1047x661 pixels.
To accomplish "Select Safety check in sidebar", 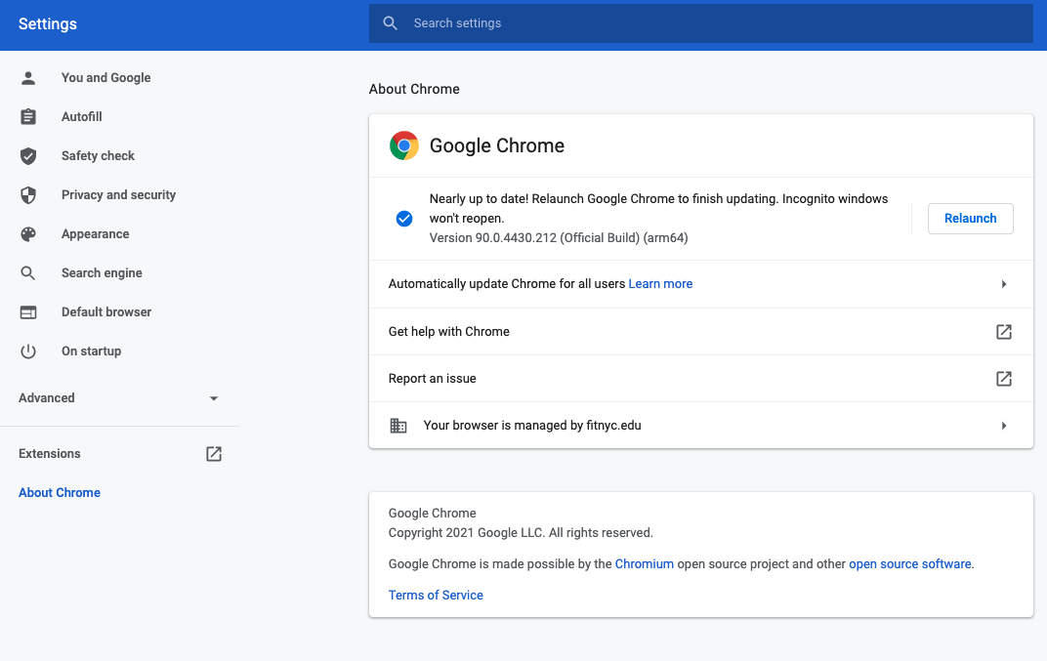I will (x=98, y=156).
